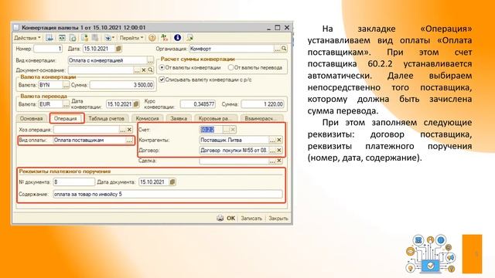Open the calendar for Дата документа

click(x=172, y=182)
